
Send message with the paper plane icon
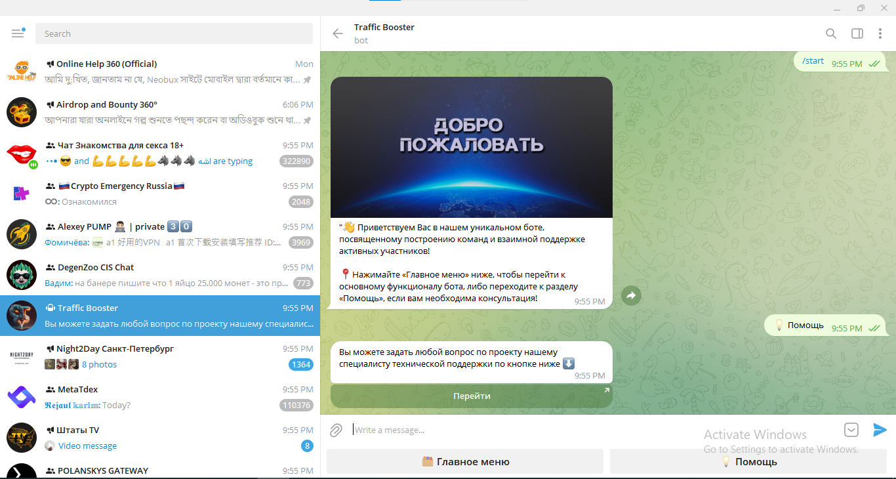880,430
